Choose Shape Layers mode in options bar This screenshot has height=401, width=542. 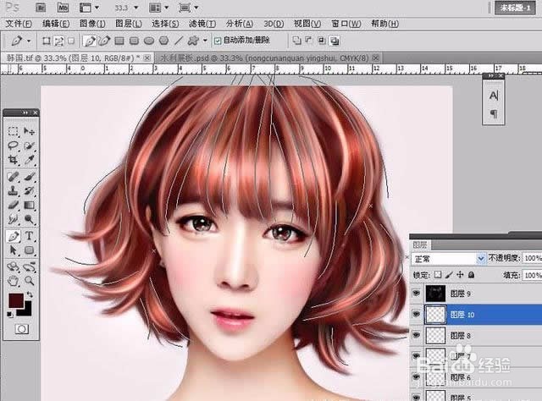pyautogui.click(x=47, y=41)
